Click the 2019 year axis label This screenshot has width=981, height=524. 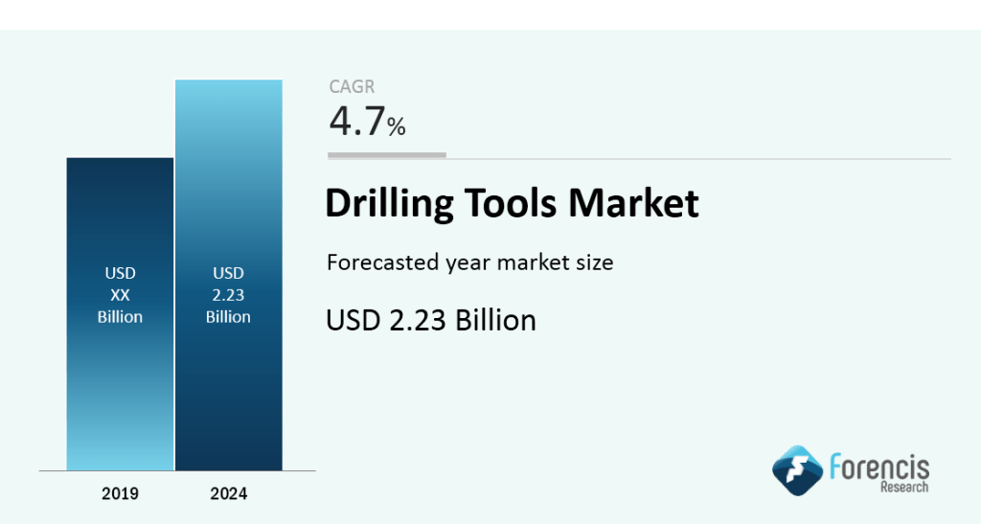point(120,494)
